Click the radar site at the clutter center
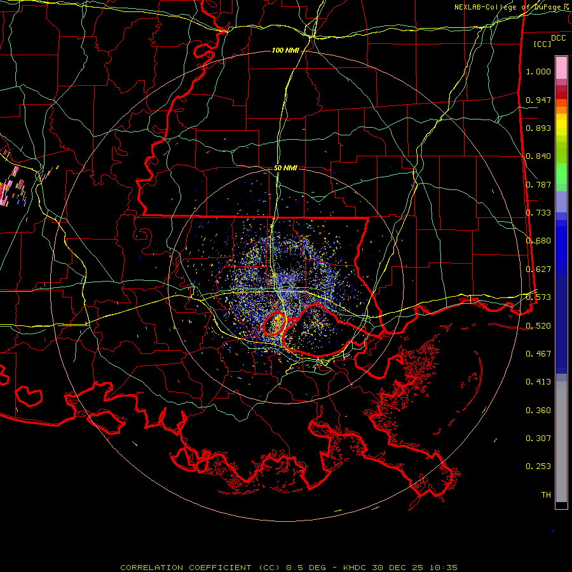 click(x=285, y=285)
